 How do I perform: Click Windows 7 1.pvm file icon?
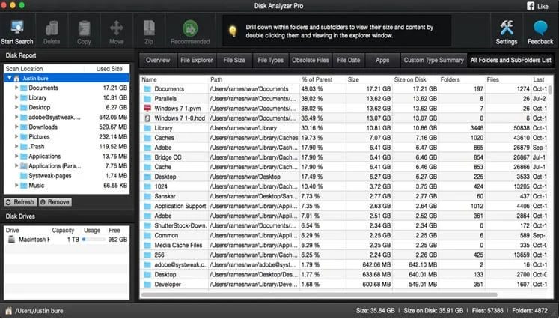(x=147, y=108)
